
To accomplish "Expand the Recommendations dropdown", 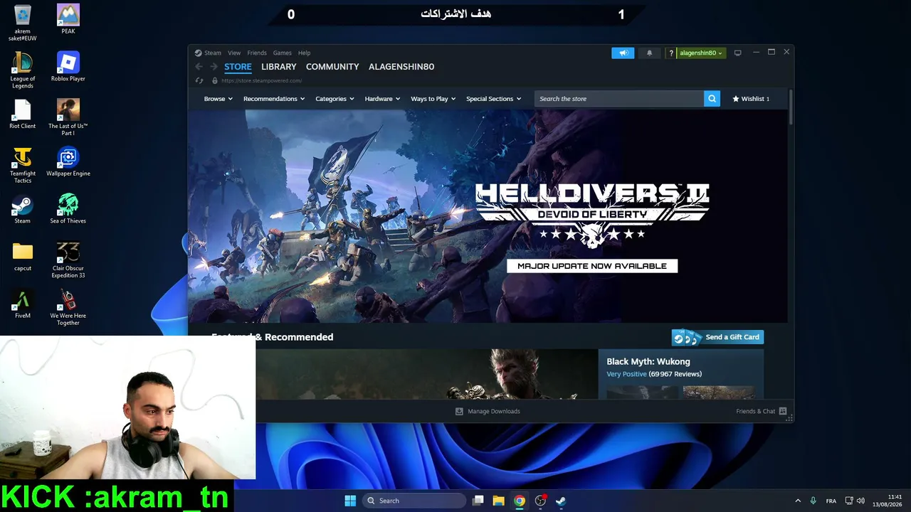I will 274,99.
